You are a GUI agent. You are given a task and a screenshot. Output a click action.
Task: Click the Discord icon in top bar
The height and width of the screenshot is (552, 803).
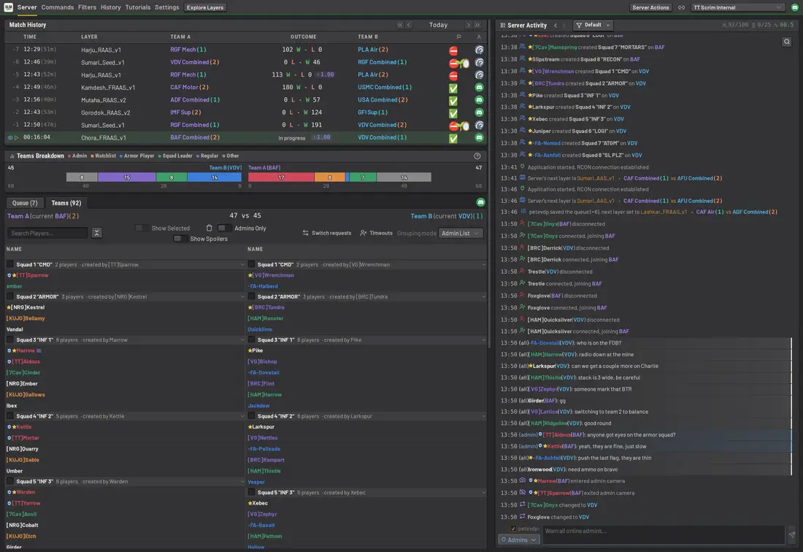[x=795, y=7]
